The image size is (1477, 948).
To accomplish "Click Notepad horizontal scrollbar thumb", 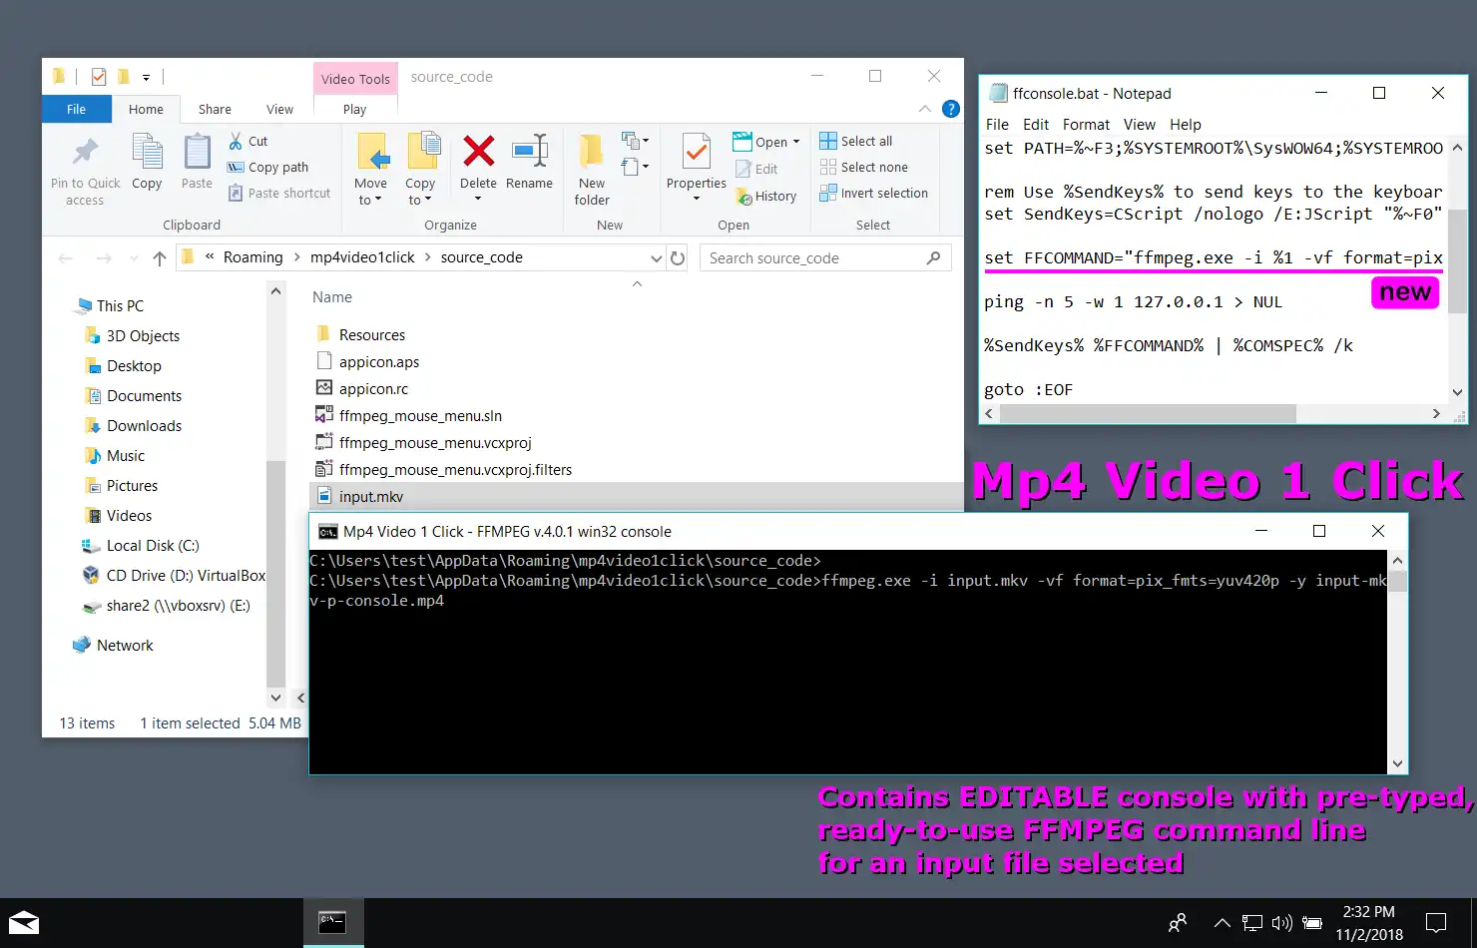I will point(1148,414).
